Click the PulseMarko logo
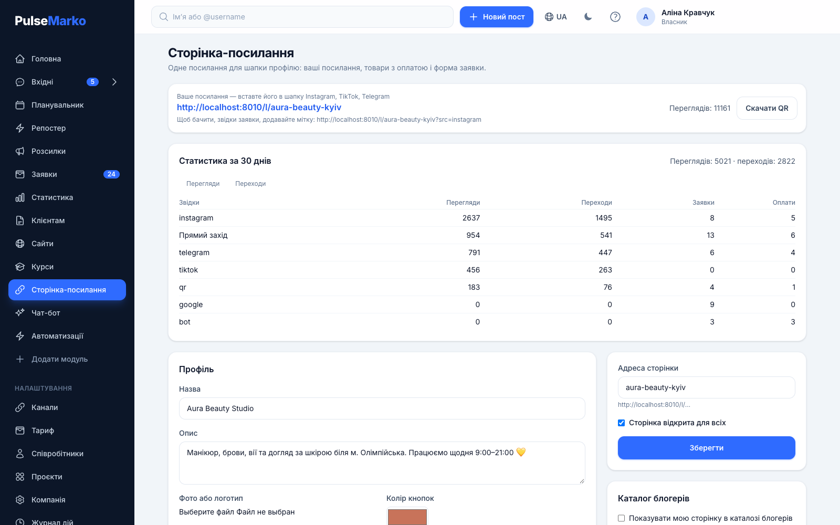The height and width of the screenshot is (525, 840). coord(50,21)
